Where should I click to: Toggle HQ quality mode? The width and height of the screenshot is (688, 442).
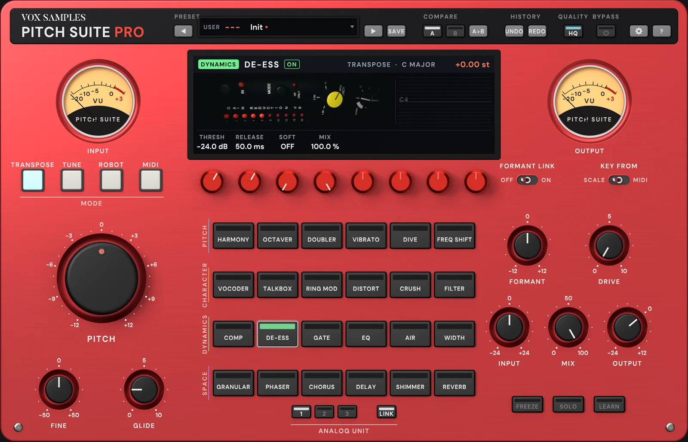(573, 31)
